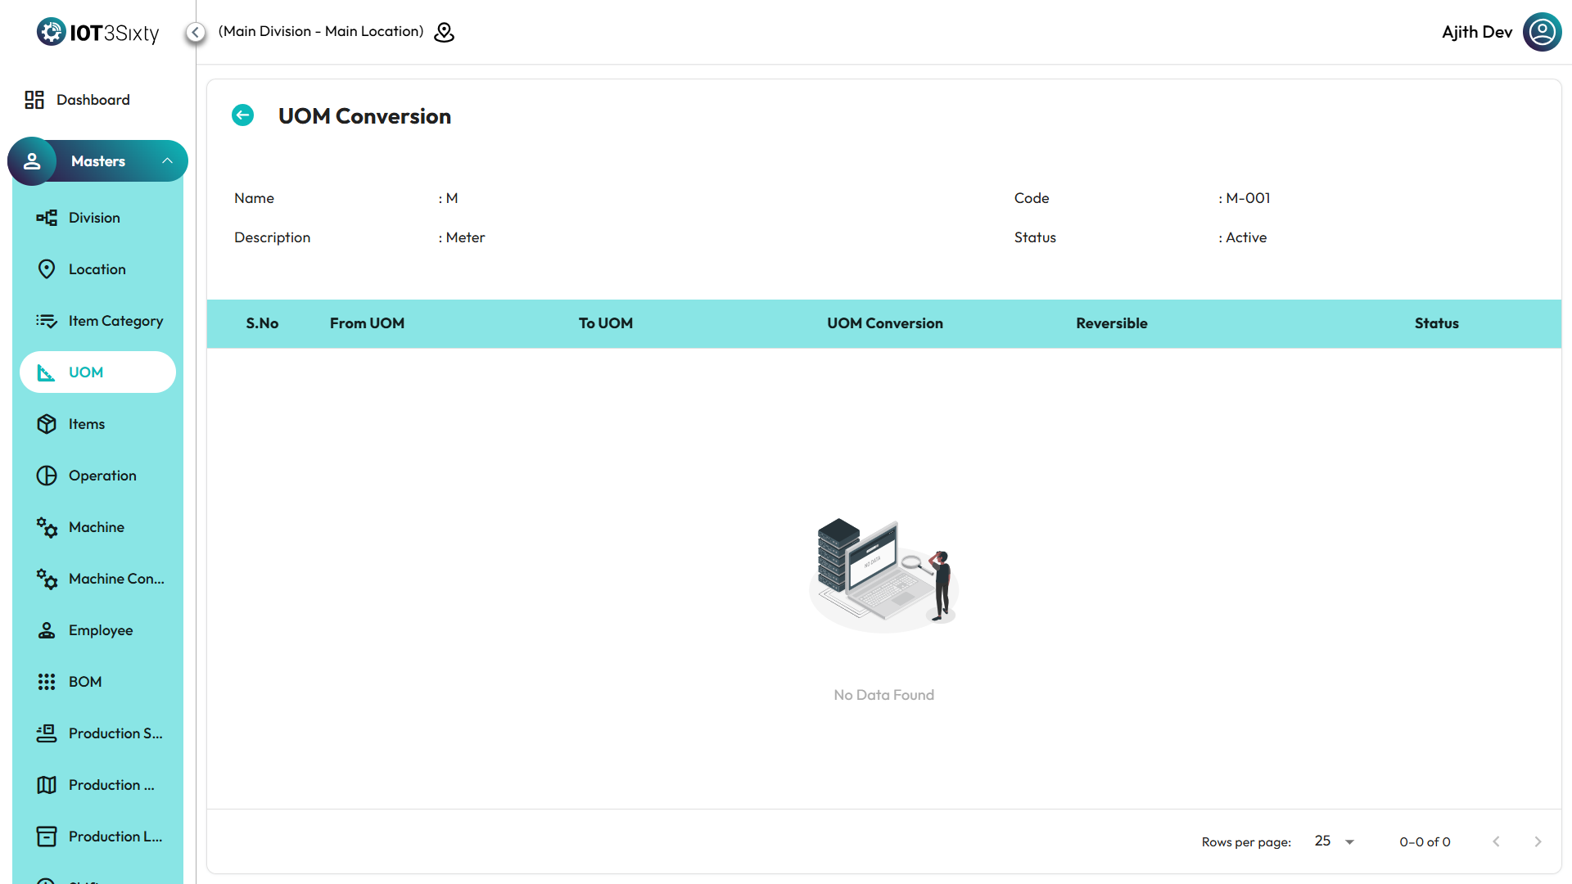This screenshot has width=1572, height=884.
Task: Click the IOT3Sixty logo
Action: tap(98, 32)
